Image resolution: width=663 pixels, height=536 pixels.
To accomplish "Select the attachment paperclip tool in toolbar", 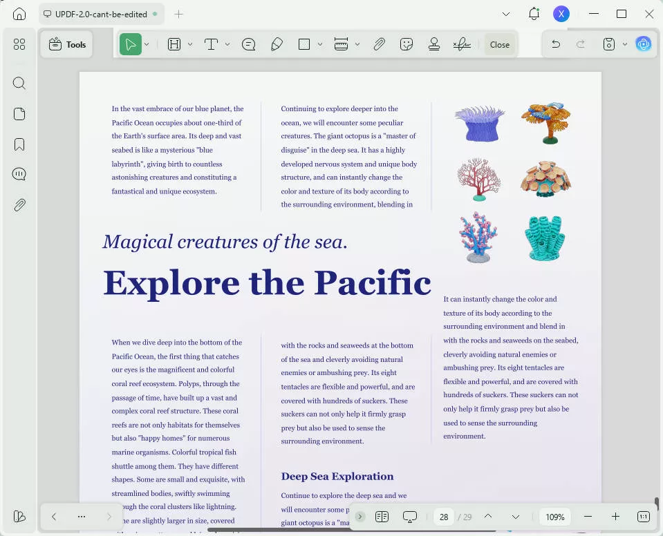I will tap(379, 44).
